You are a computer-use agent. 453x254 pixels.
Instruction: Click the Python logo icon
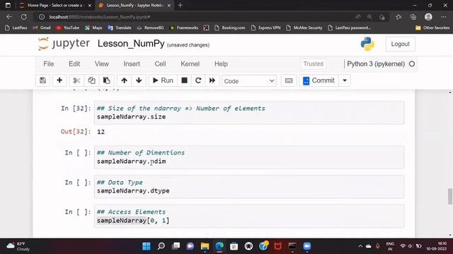[x=367, y=44]
